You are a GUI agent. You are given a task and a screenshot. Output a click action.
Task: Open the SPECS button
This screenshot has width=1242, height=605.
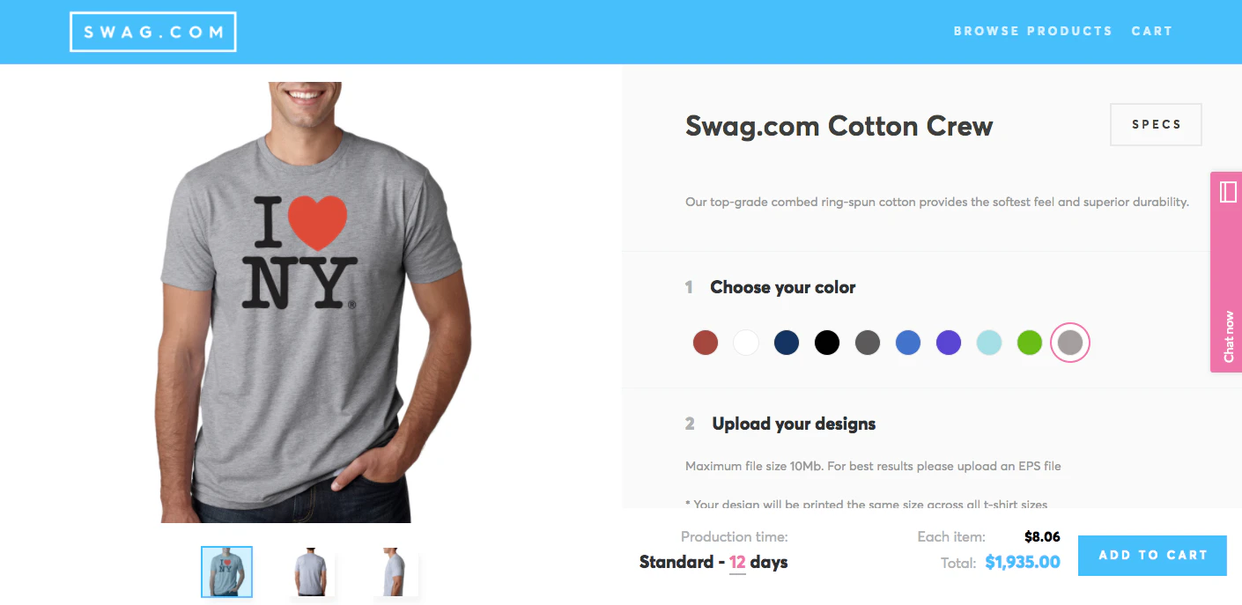[x=1156, y=124]
